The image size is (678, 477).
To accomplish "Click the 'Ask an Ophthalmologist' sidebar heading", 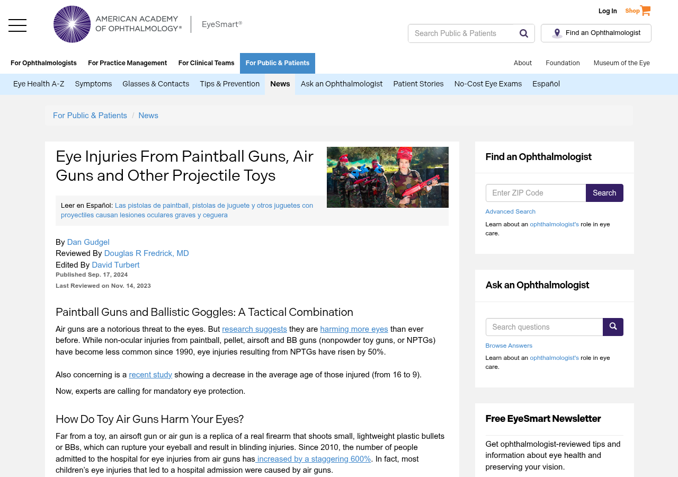I will pos(537,285).
